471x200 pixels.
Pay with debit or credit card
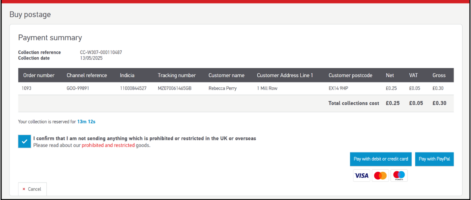point(380,159)
